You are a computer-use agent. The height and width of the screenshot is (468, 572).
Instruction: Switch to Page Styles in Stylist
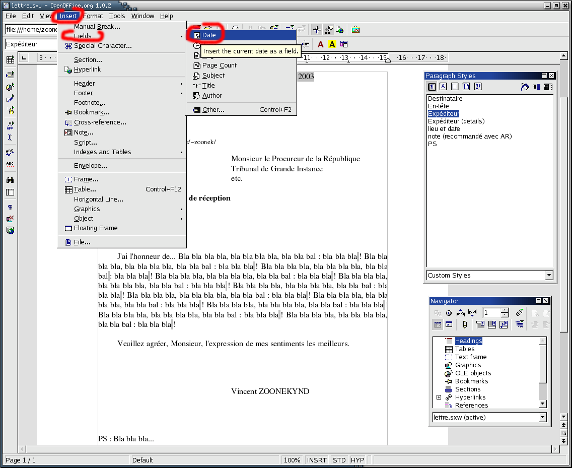466,87
